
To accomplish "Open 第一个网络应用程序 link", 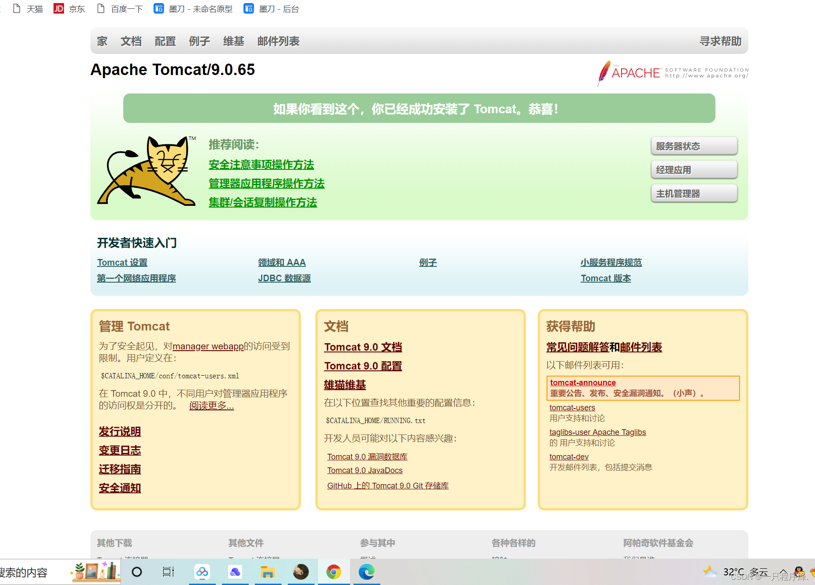I will coord(136,278).
